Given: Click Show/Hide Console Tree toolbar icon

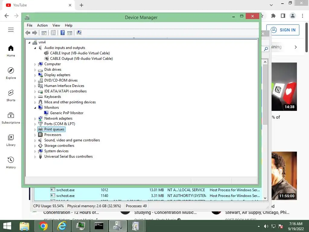Looking at the screenshot, I should click(x=44, y=33).
